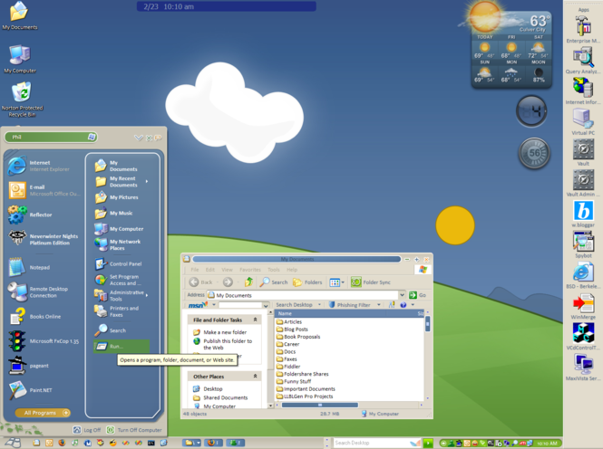
Task: Open Control Panel from Start menu
Action: click(118, 264)
